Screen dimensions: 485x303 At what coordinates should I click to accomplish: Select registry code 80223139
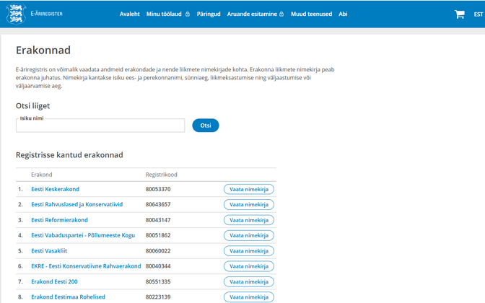(158, 297)
